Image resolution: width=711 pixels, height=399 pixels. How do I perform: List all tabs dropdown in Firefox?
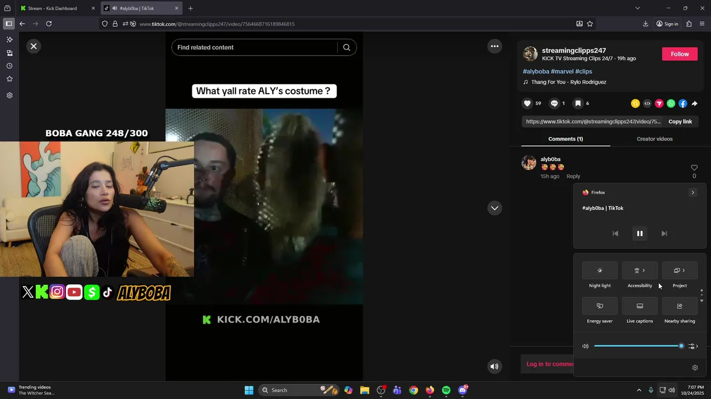click(638, 8)
